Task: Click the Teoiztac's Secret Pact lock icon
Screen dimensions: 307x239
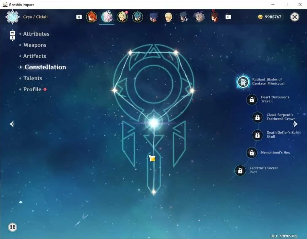Action: click(240, 171)
